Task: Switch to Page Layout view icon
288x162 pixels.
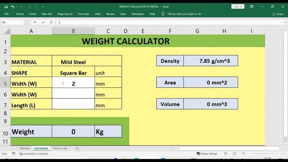Action: pos(234,153)
